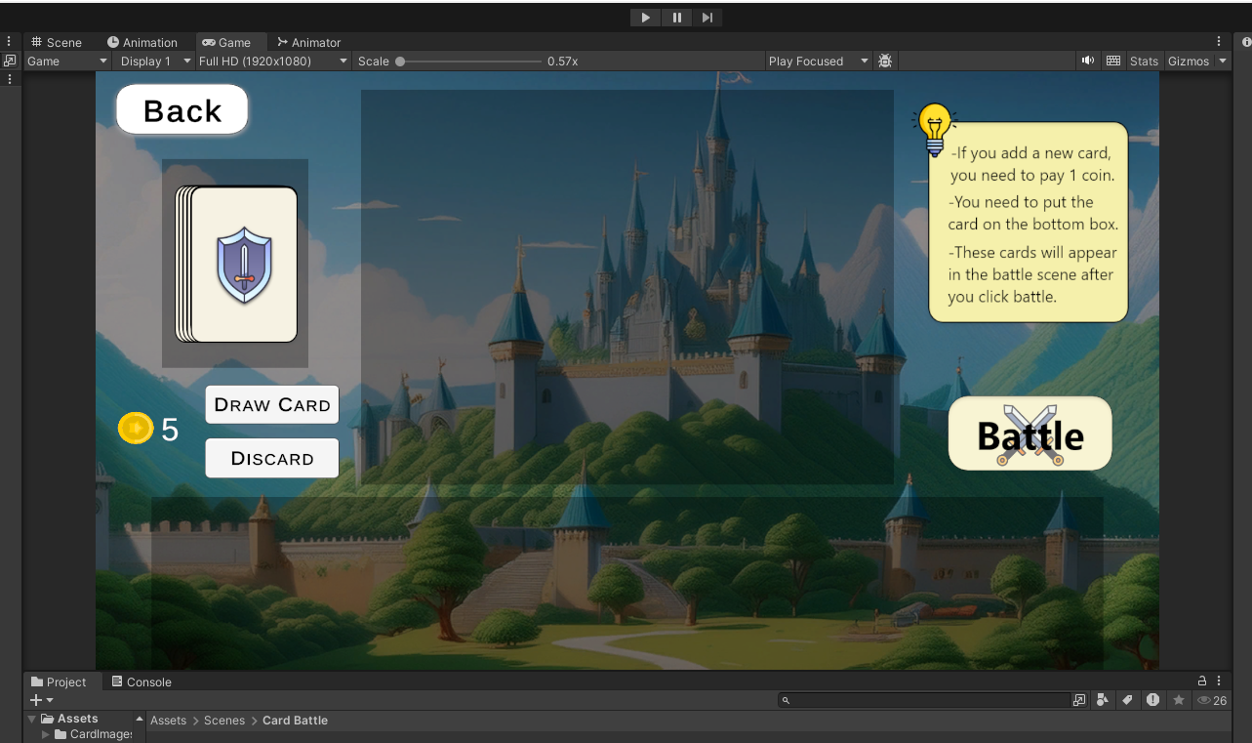Click the Search by Import Log Type icon
The image size is (1252, 743).
click(1152, 700)
